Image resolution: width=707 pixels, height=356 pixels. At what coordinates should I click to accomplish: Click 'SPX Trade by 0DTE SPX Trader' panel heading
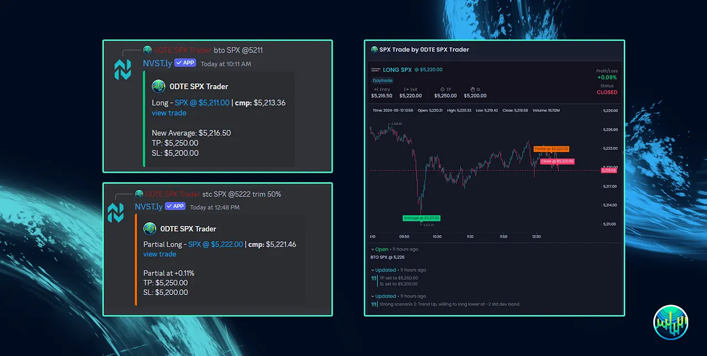(x=424, y=50)
